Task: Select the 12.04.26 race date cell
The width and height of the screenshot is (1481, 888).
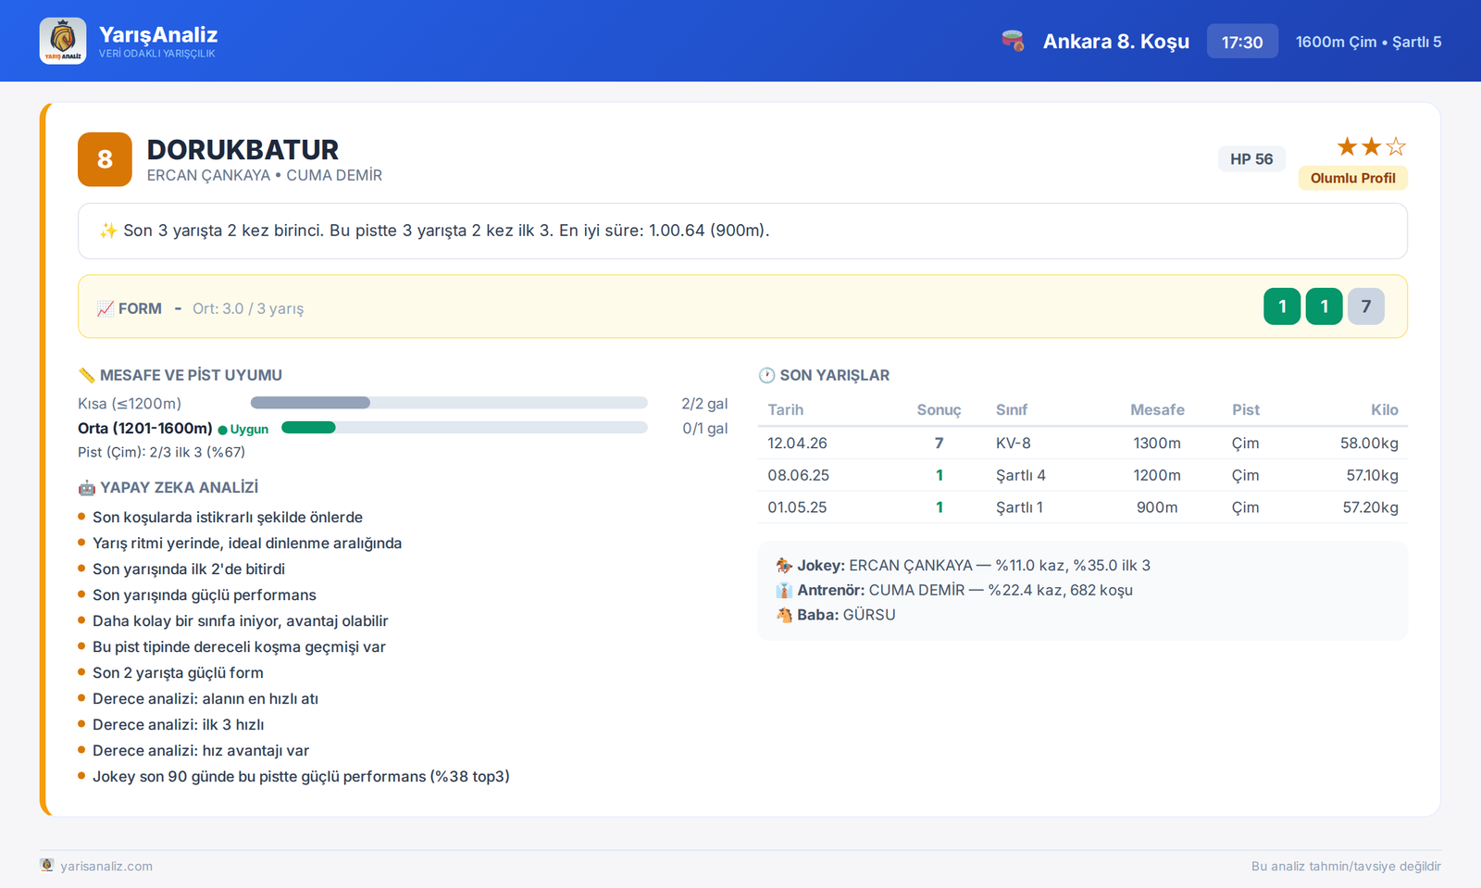Action: [797, 443]
